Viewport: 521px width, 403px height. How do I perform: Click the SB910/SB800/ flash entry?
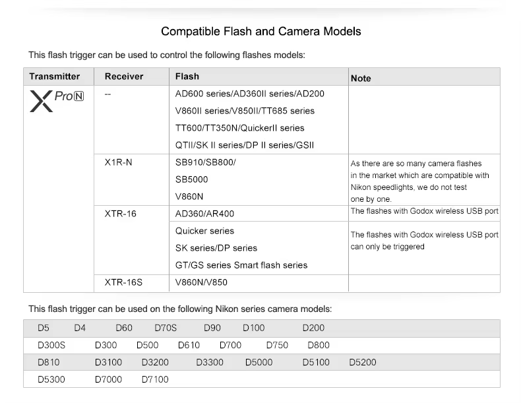(205, 162)
